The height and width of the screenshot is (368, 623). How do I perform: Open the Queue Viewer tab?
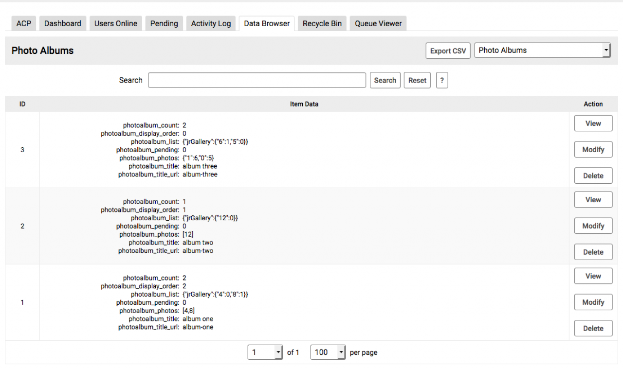point(378,23)
